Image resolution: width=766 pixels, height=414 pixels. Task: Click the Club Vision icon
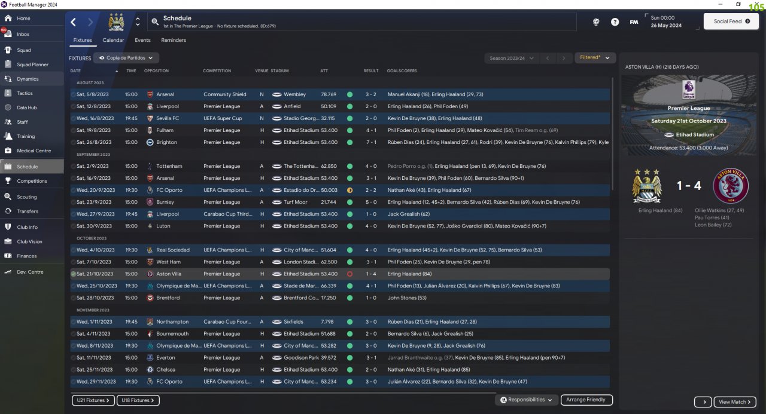pos(8,241)
